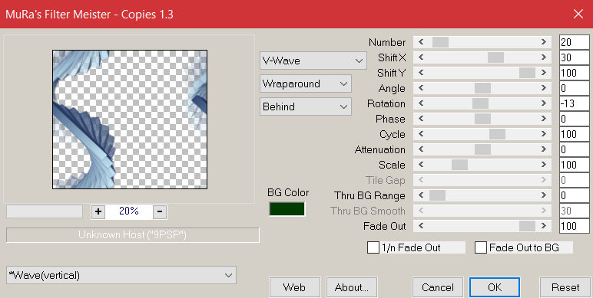Screen dimensions: 593x298
Task: Click the Reset button
Action: click(x=565, y=287)
